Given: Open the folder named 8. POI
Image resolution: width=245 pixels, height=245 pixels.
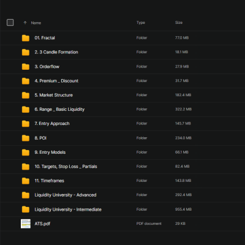Looking at the screenshot, I should [x=40, y=138].
